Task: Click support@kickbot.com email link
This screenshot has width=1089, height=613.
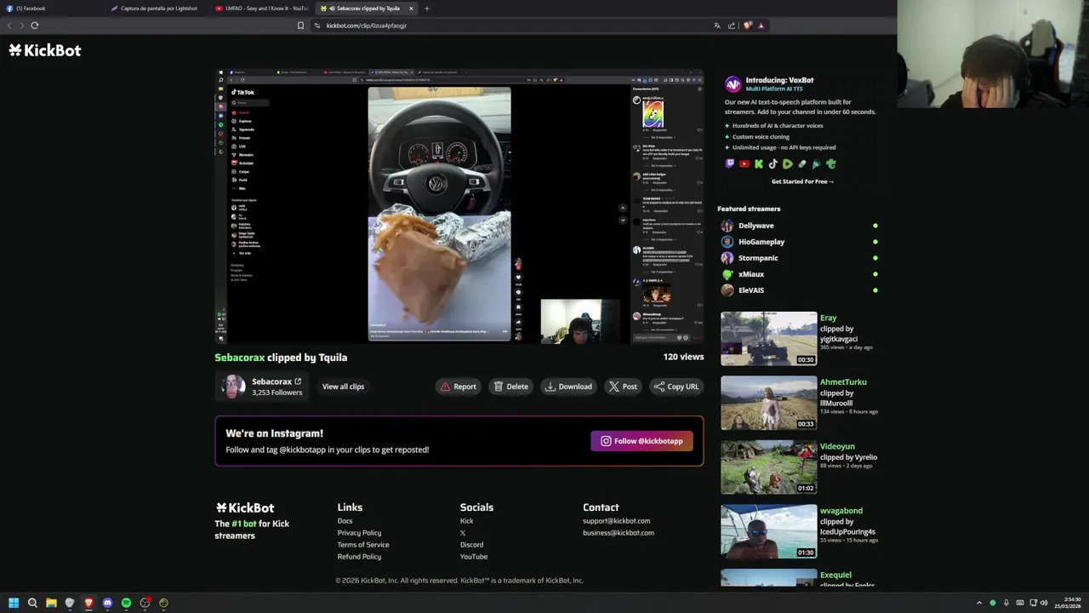Action: [616, 521]
